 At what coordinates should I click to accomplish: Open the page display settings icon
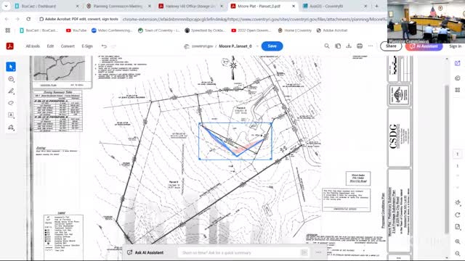[x=458, y=227]
